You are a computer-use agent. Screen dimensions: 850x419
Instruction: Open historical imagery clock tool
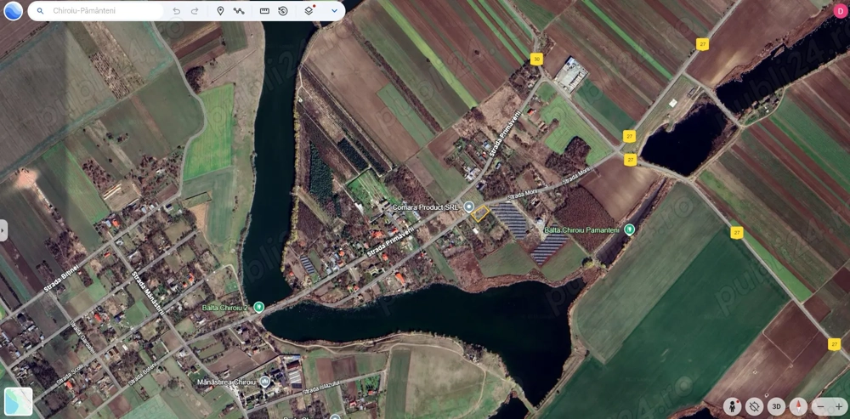tap(283, 11)
